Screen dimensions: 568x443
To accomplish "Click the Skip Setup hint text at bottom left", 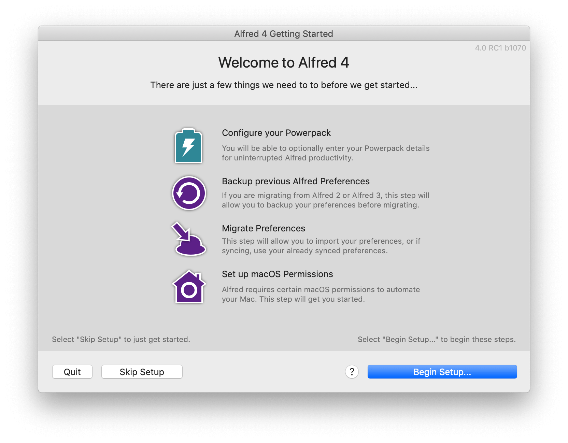I will pos(121,339).
